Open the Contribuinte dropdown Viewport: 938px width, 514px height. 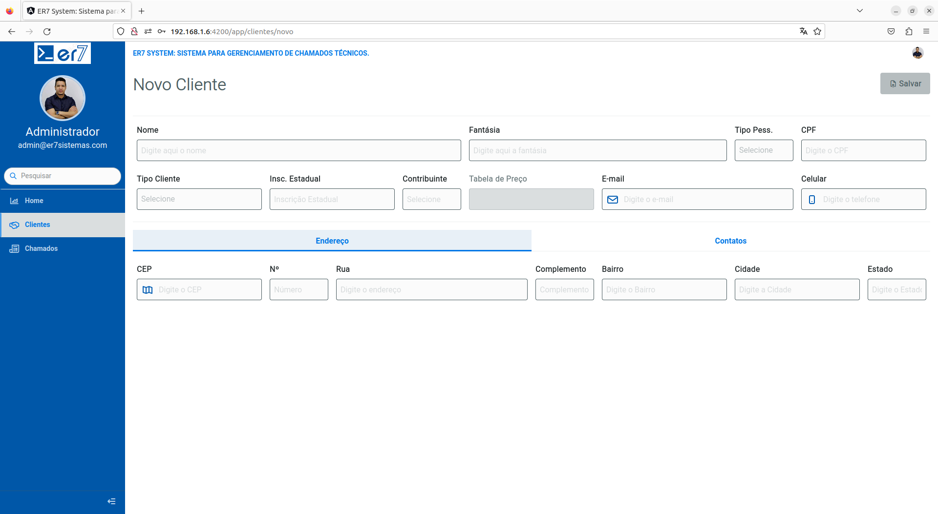432,199
